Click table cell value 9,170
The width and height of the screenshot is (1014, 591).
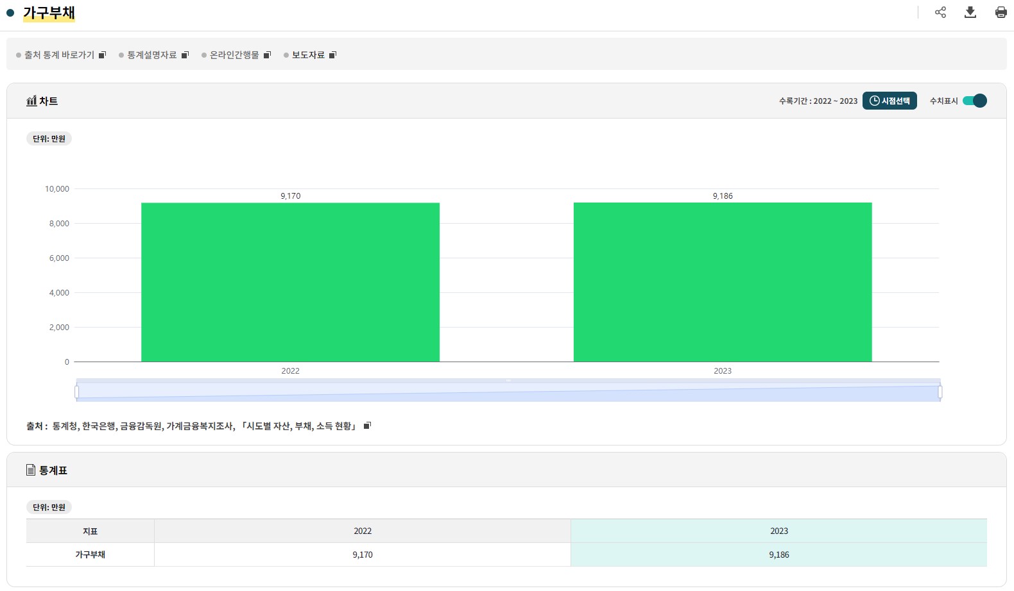tap(363, 554)
